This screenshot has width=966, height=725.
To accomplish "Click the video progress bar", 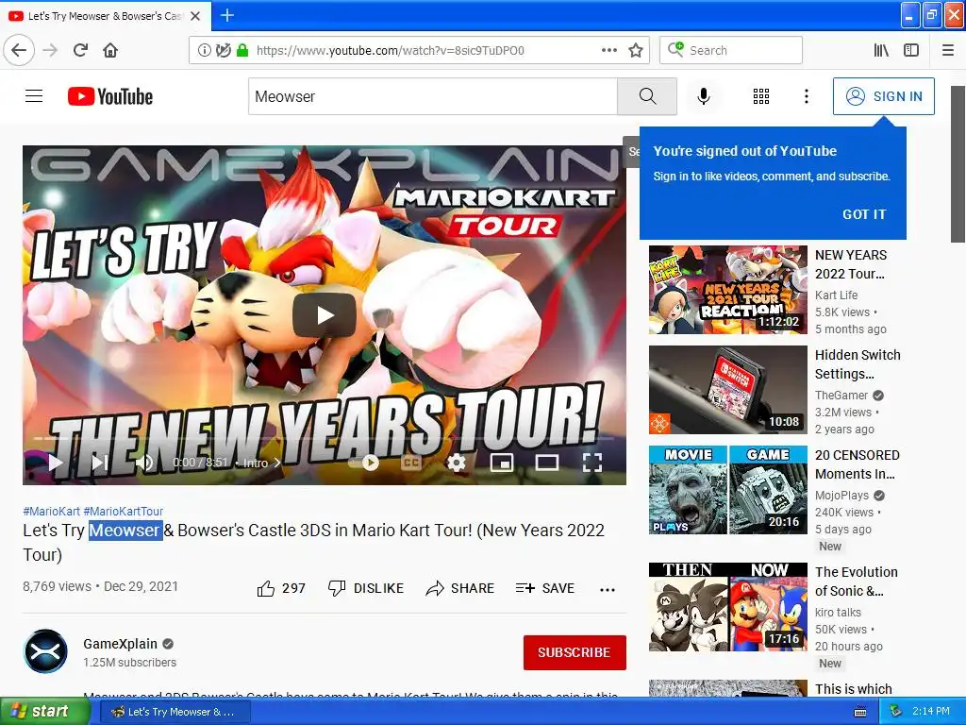I will click(x=325, y=438).
